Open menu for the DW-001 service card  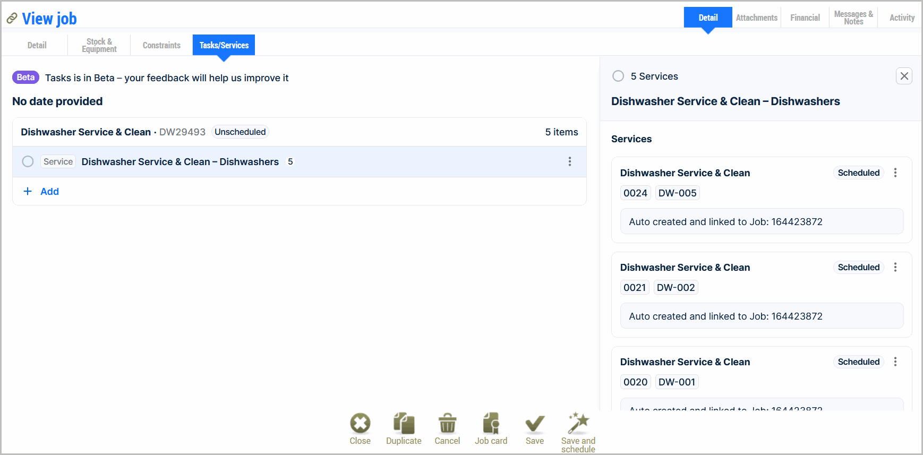(895, 362)
